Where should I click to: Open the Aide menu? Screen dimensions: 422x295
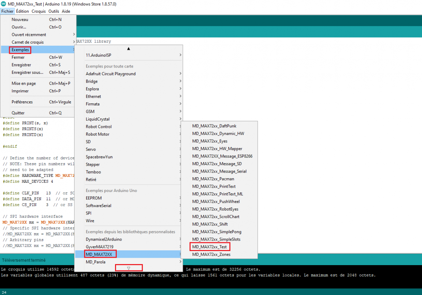point(66,11)
